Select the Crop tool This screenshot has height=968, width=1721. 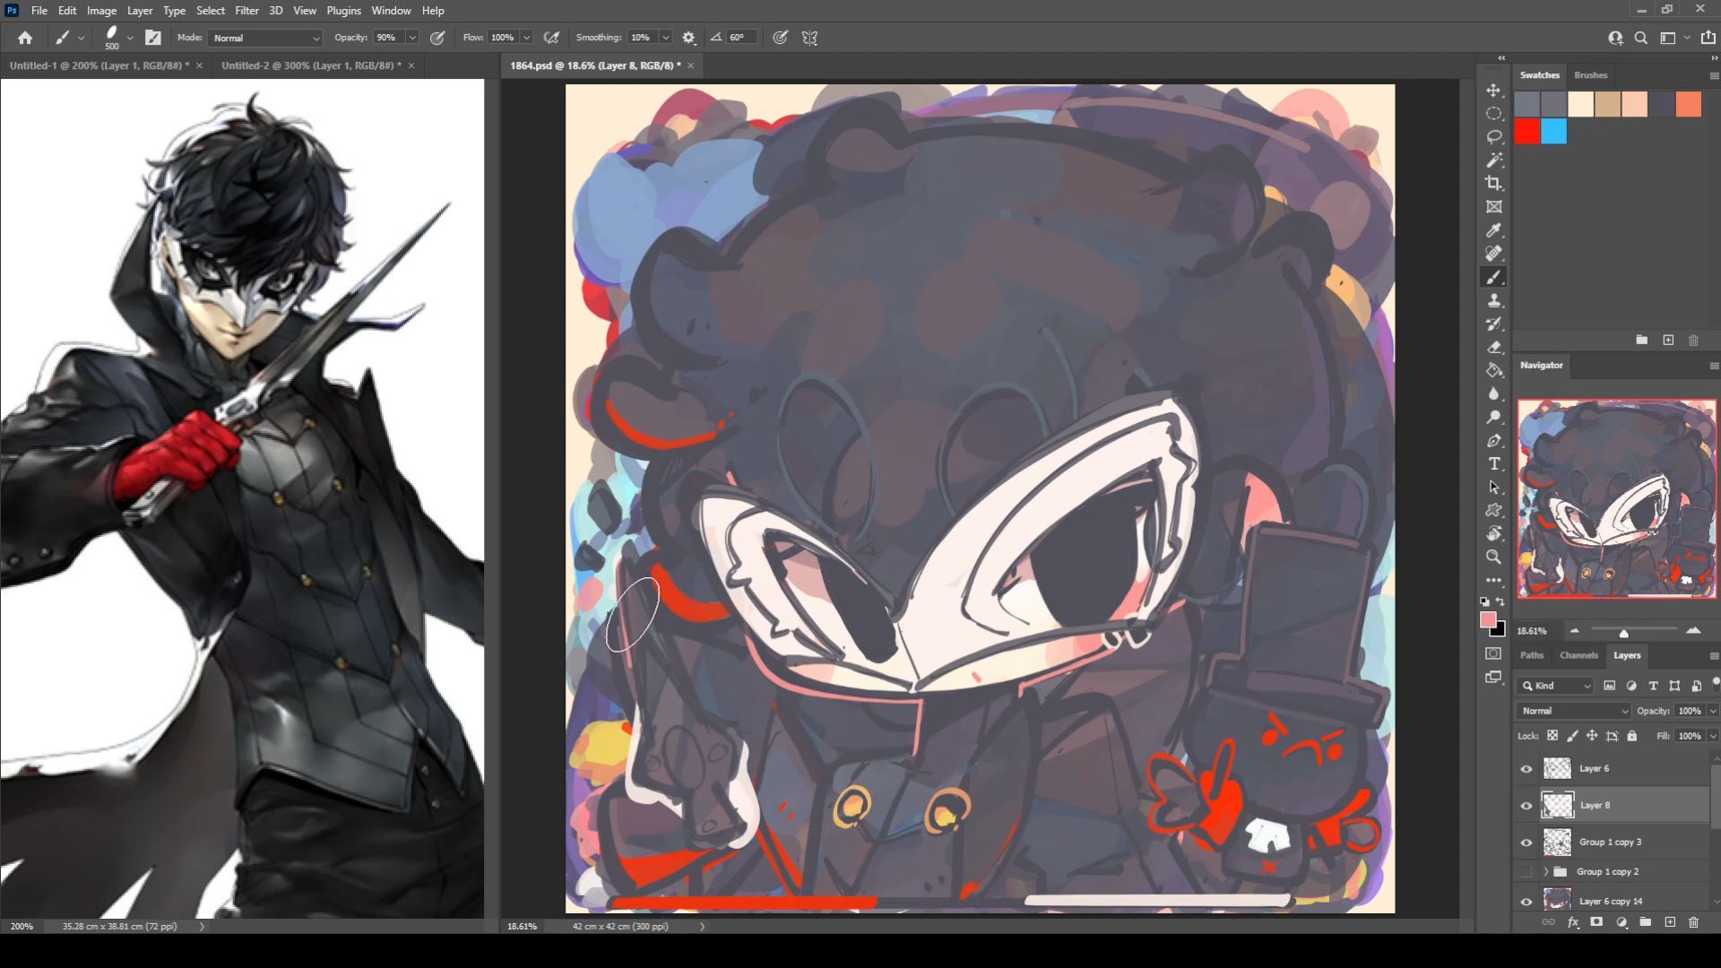[x=1493, y=184]
